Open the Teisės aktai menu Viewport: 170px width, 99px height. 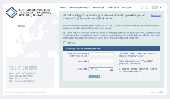[113, 8]
